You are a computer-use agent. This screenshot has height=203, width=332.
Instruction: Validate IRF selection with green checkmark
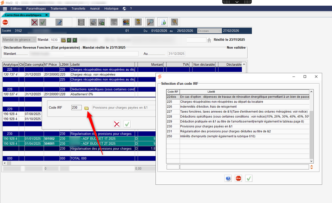[249, 178]
